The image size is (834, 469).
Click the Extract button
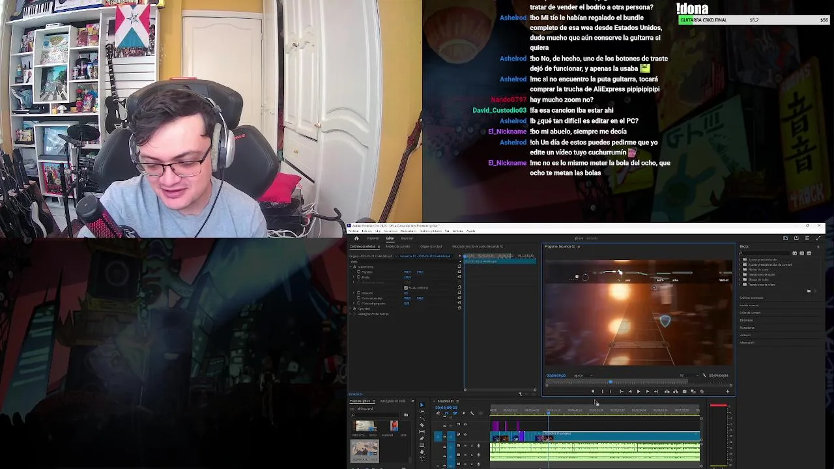coord(676,391)
